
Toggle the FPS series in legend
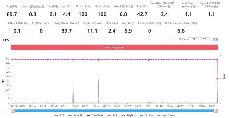(60, 115)
